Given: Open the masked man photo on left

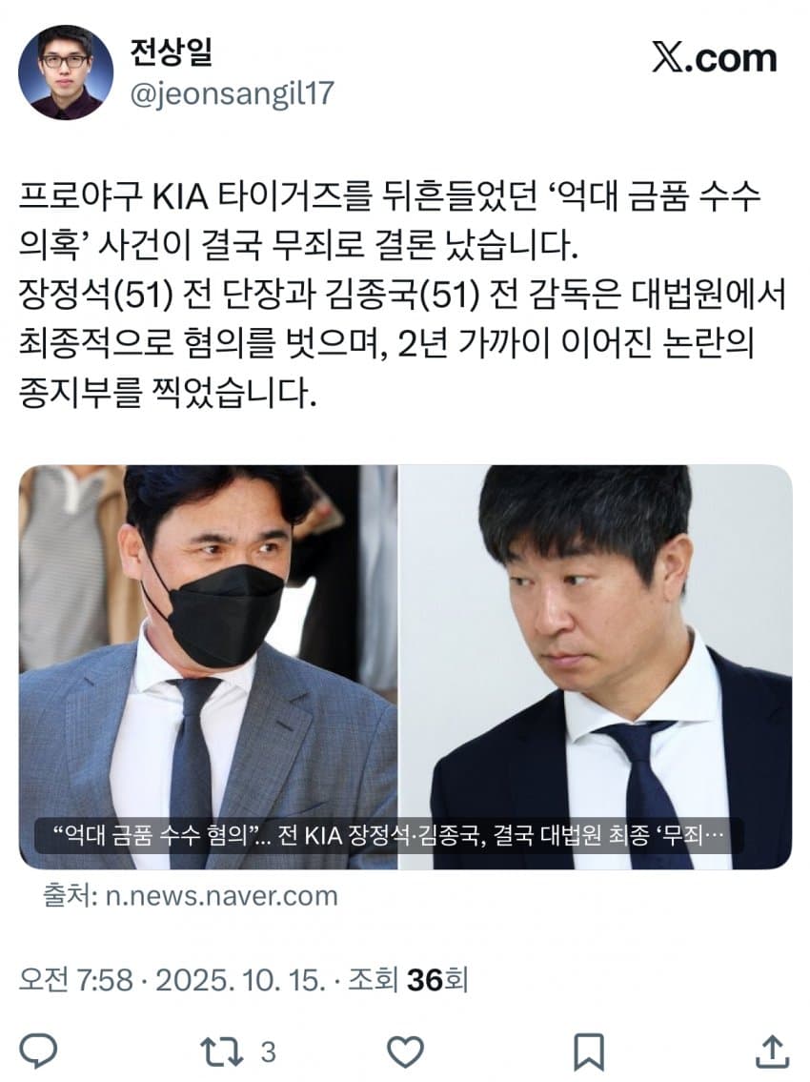Looking at the screenshot, I should tap(208, 666).
